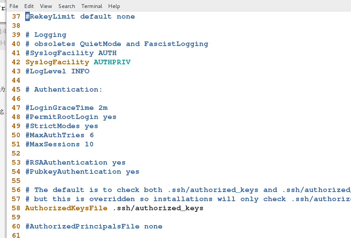Open the File menu
351x238 pixels.
[x=14, y=6]
